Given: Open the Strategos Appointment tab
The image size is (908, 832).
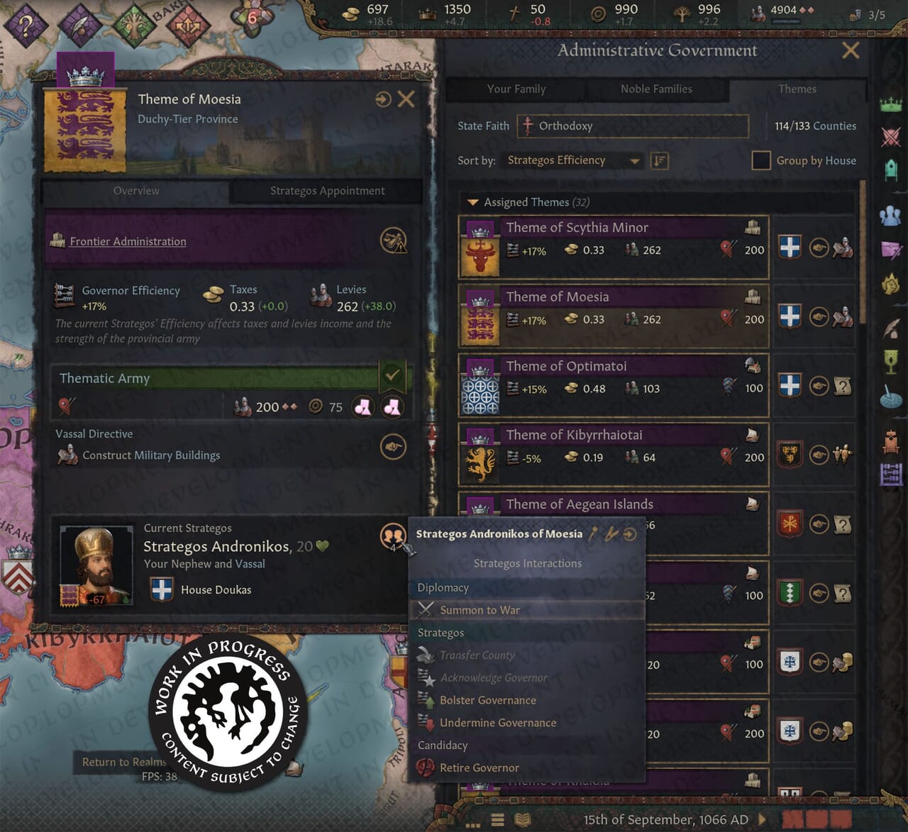Looking at the screenshot, I should coord(327,191).
